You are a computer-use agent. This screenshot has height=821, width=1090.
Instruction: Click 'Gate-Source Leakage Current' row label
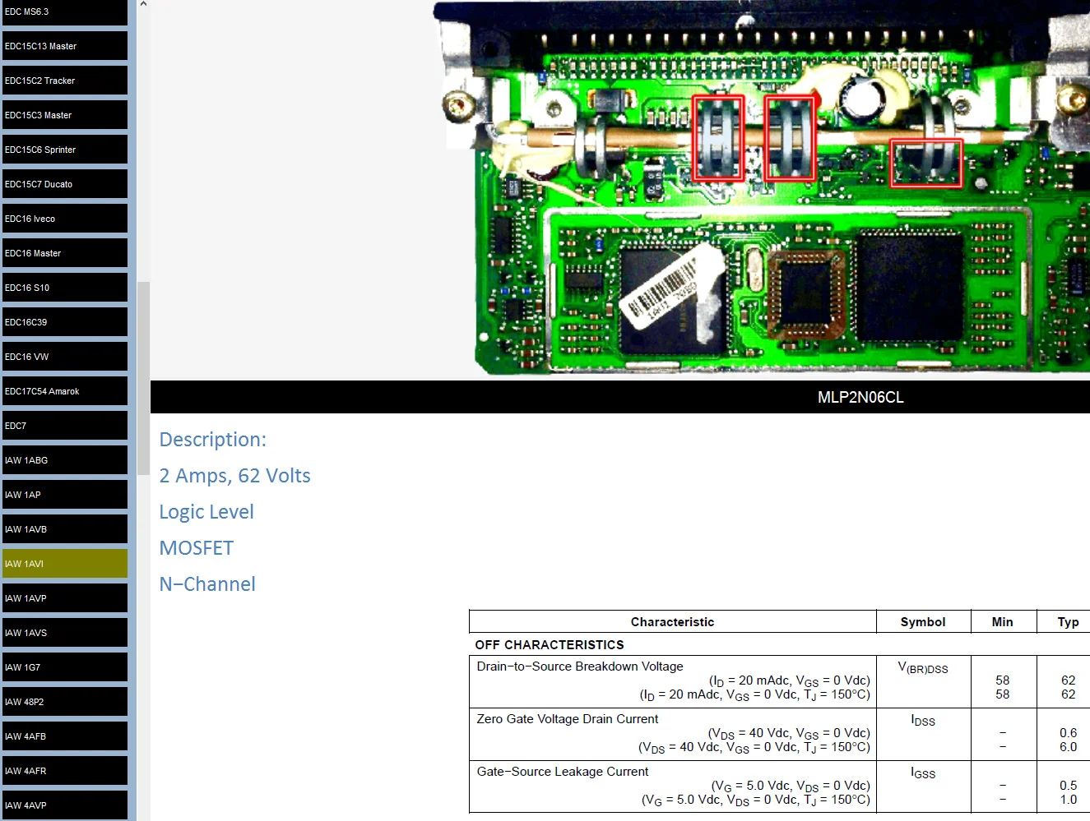point(563,772)
